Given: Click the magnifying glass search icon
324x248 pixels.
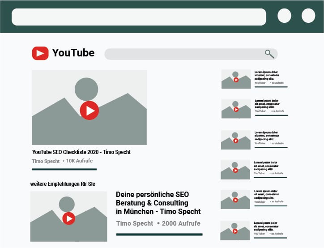Looking at the screenshot, I should [x=270, y=54].
